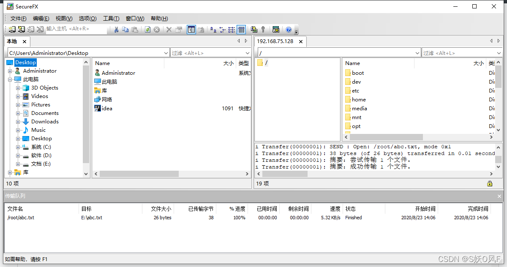Expand the 系统 (C:) drive node
Image resolution: width=507 pixels, height=267 pixels.
(x=18, y=147)
